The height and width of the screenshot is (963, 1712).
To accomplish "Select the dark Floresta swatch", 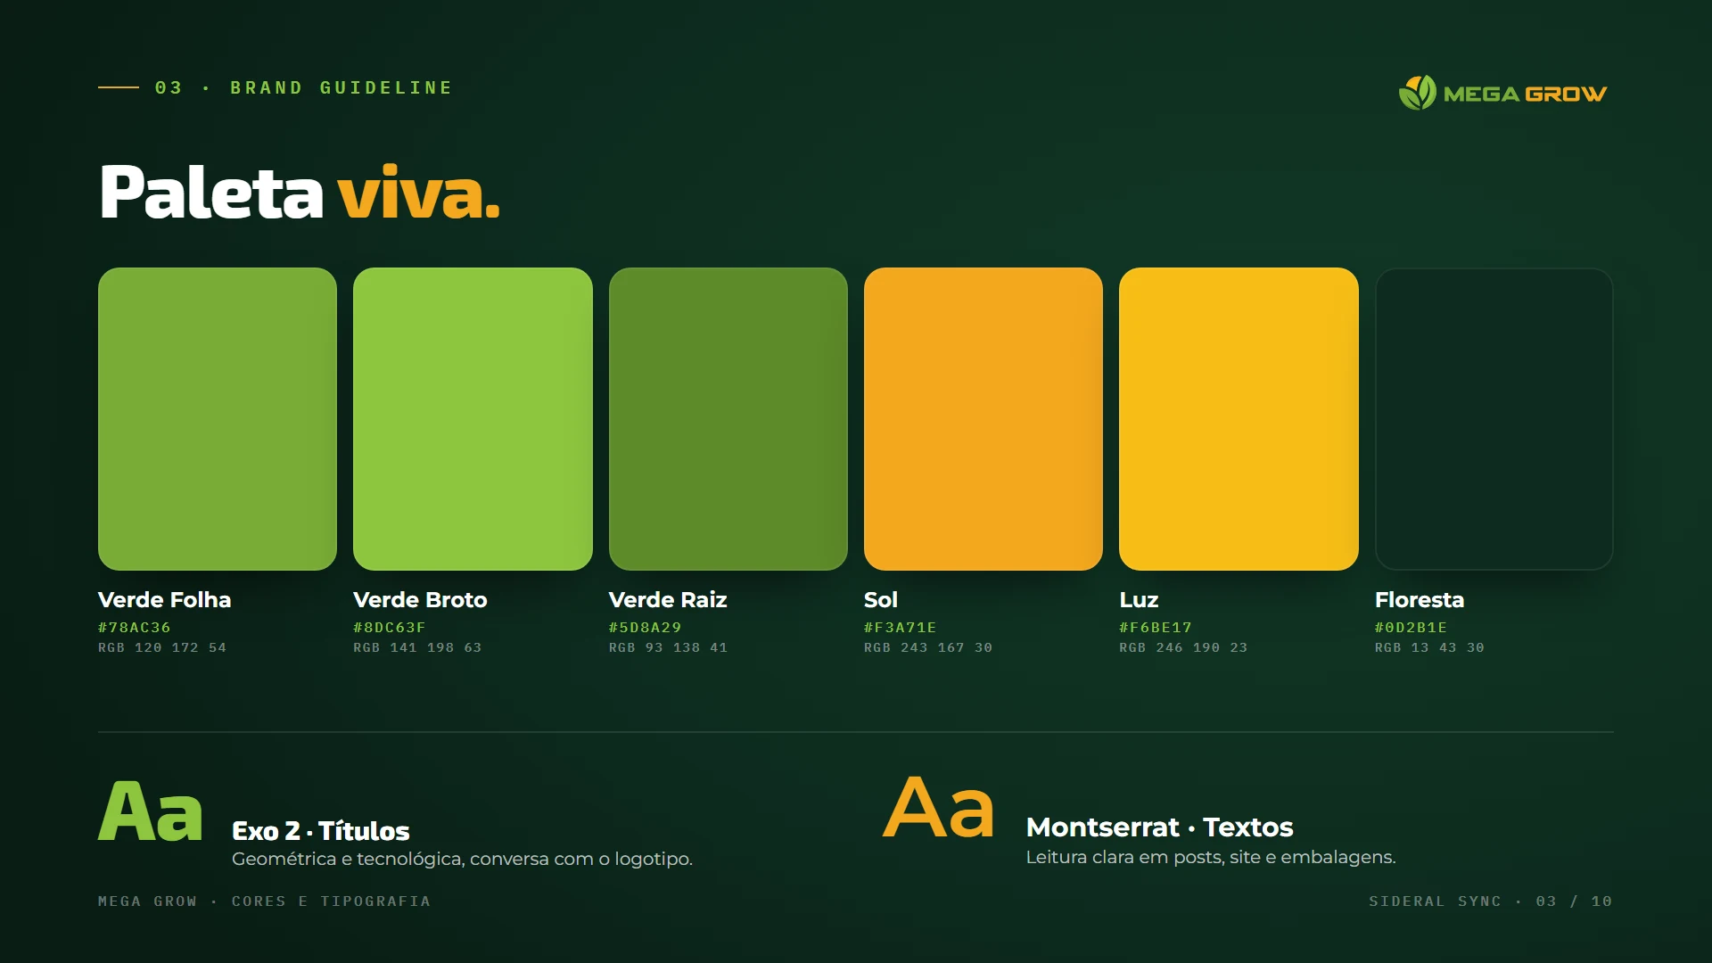I will (1494, 419).
